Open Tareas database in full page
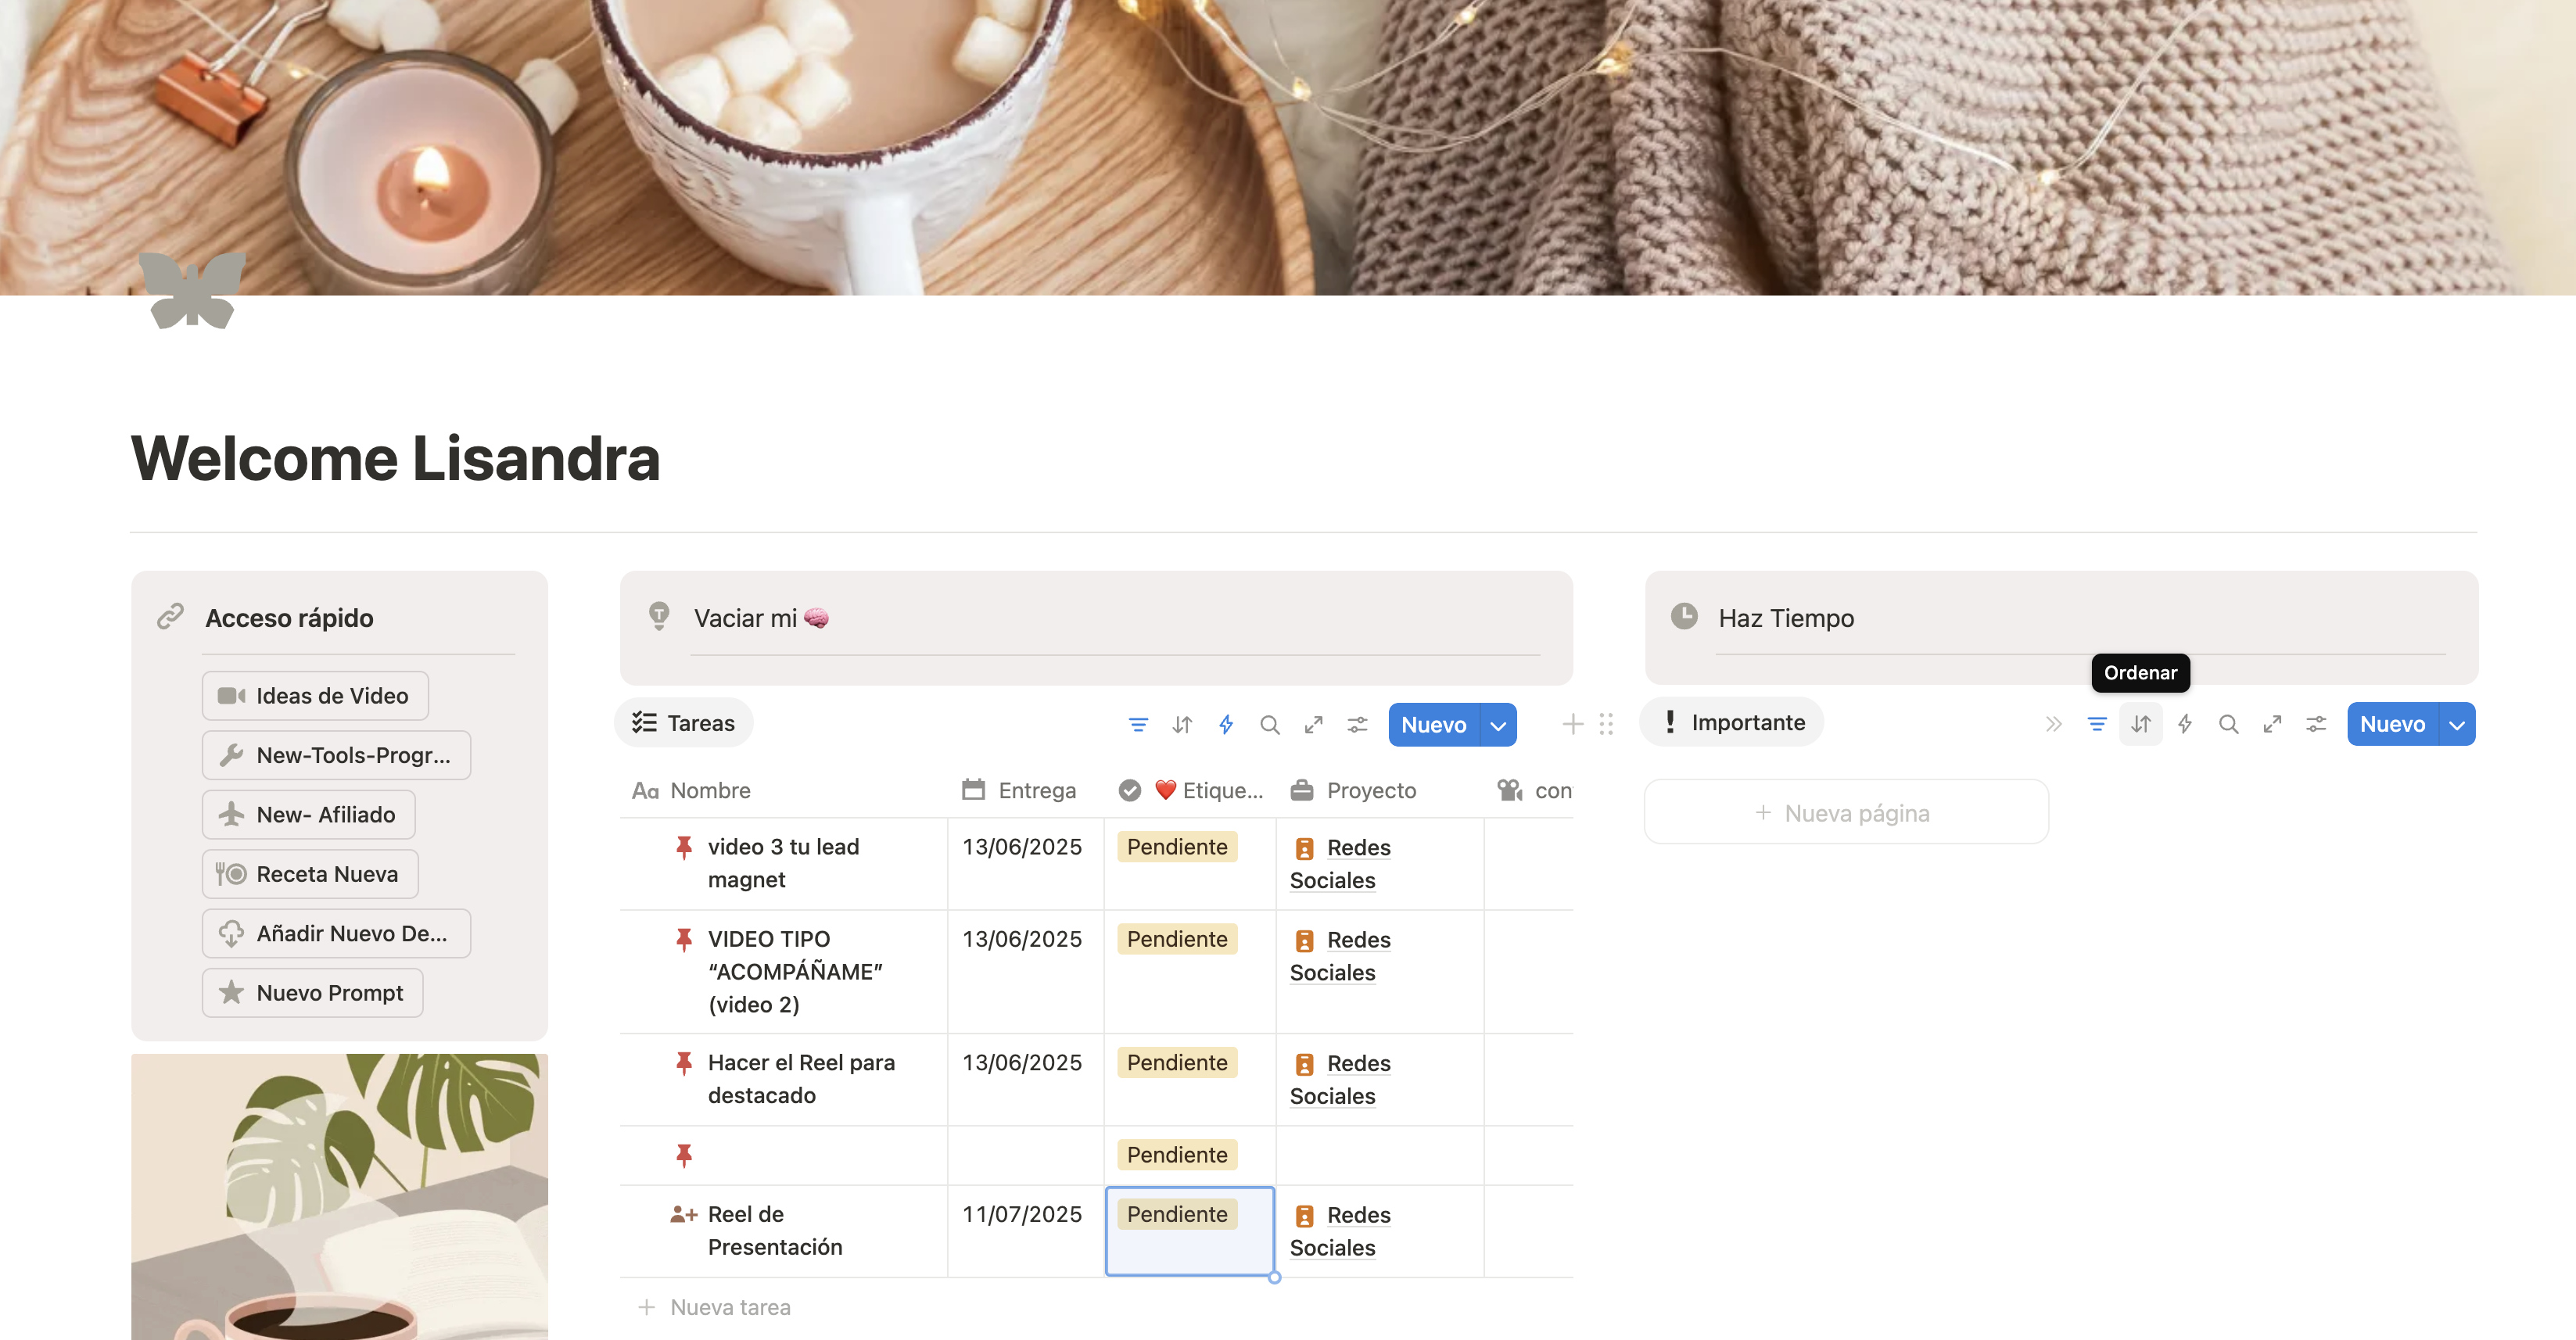The height and width of the screenshot is (1340, 2576). (x=1313, y=724)
